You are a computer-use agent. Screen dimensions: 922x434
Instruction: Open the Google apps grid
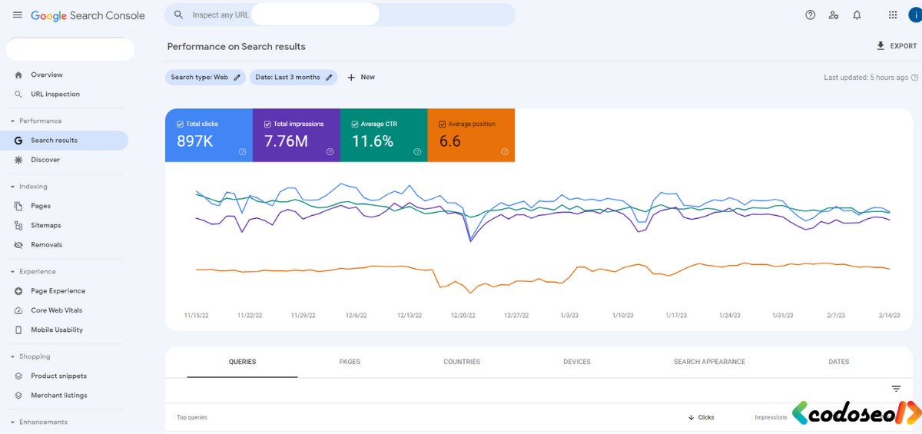(892, 15)
